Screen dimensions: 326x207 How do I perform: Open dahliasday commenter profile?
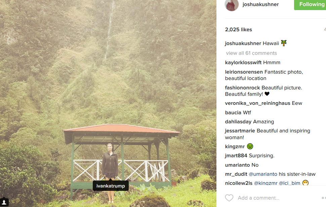coord(238,122)
